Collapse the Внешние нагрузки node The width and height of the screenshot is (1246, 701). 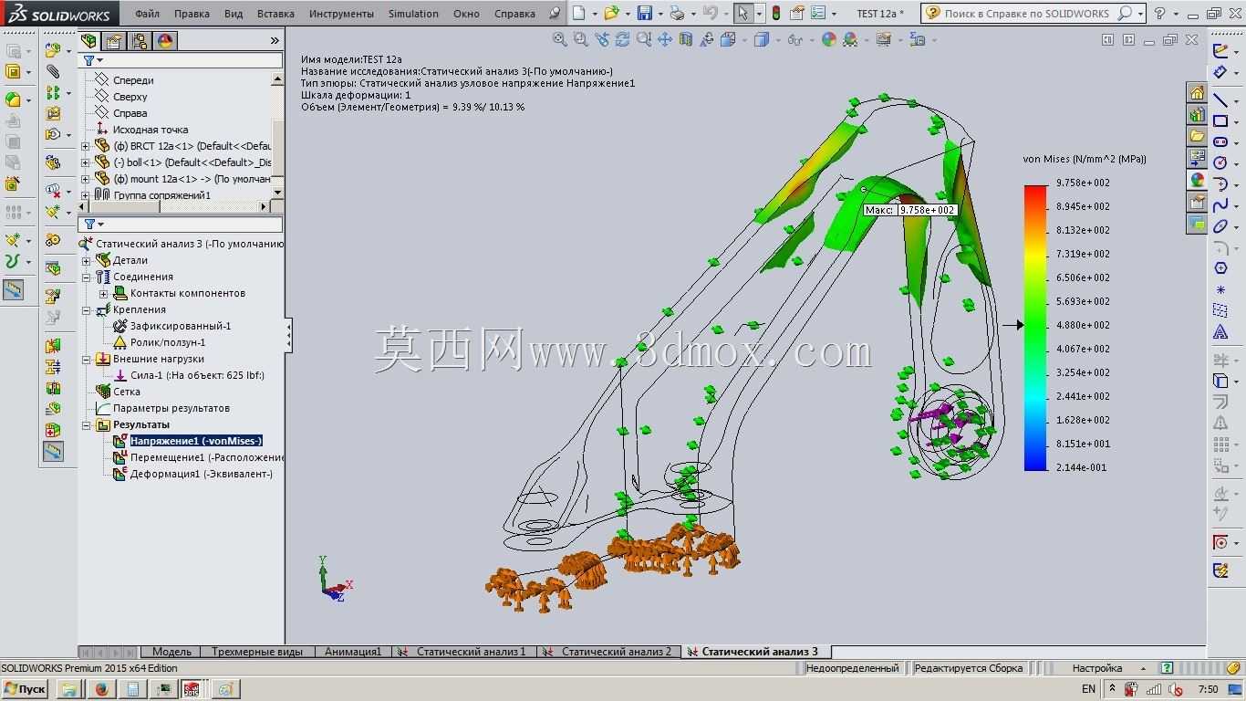click(87, 359)
